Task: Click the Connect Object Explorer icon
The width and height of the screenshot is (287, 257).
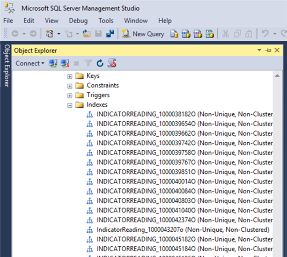Action: [x=53, y=63]
